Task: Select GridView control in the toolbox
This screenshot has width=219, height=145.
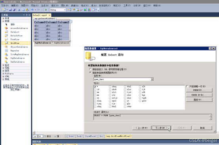Action: 16,43
